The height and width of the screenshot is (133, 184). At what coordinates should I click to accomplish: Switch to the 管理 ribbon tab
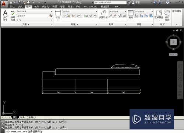coord(62,7)
